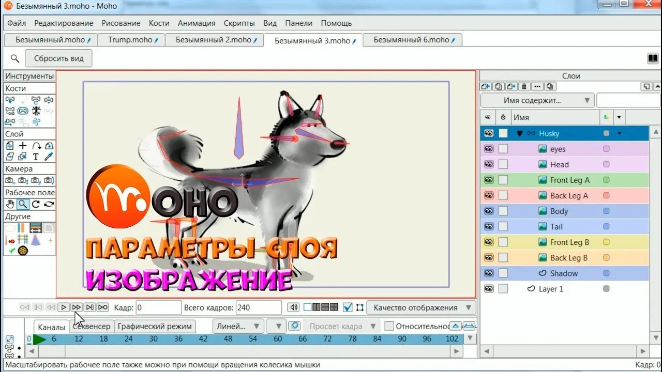
Task: Select the Rotate Layer curved-arrow tool
Action: tap(36, 146)
